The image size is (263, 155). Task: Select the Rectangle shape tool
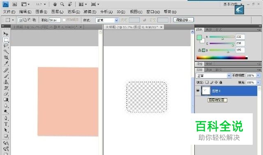(x=6, y=136)
